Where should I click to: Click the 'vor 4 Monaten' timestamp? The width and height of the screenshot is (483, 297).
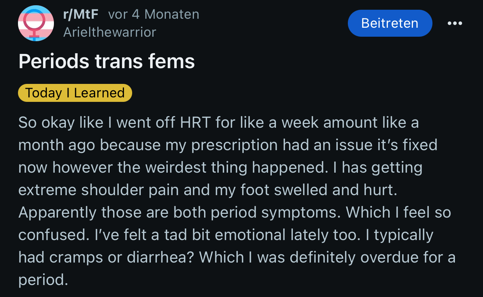pyautogui.click(x=154, y=14)
